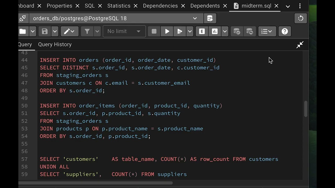The width and height of the screenshot is (335, 188).
Task: Click the Explain Analyze chart icon
Action: tap(215, 31)
